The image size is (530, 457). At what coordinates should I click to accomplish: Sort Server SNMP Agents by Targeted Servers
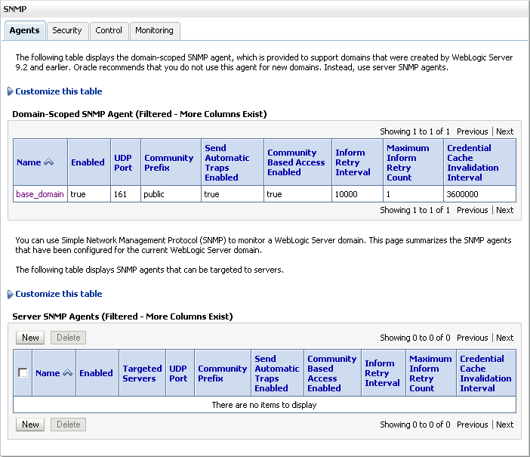pyautogui.click(x=142, y=373)
